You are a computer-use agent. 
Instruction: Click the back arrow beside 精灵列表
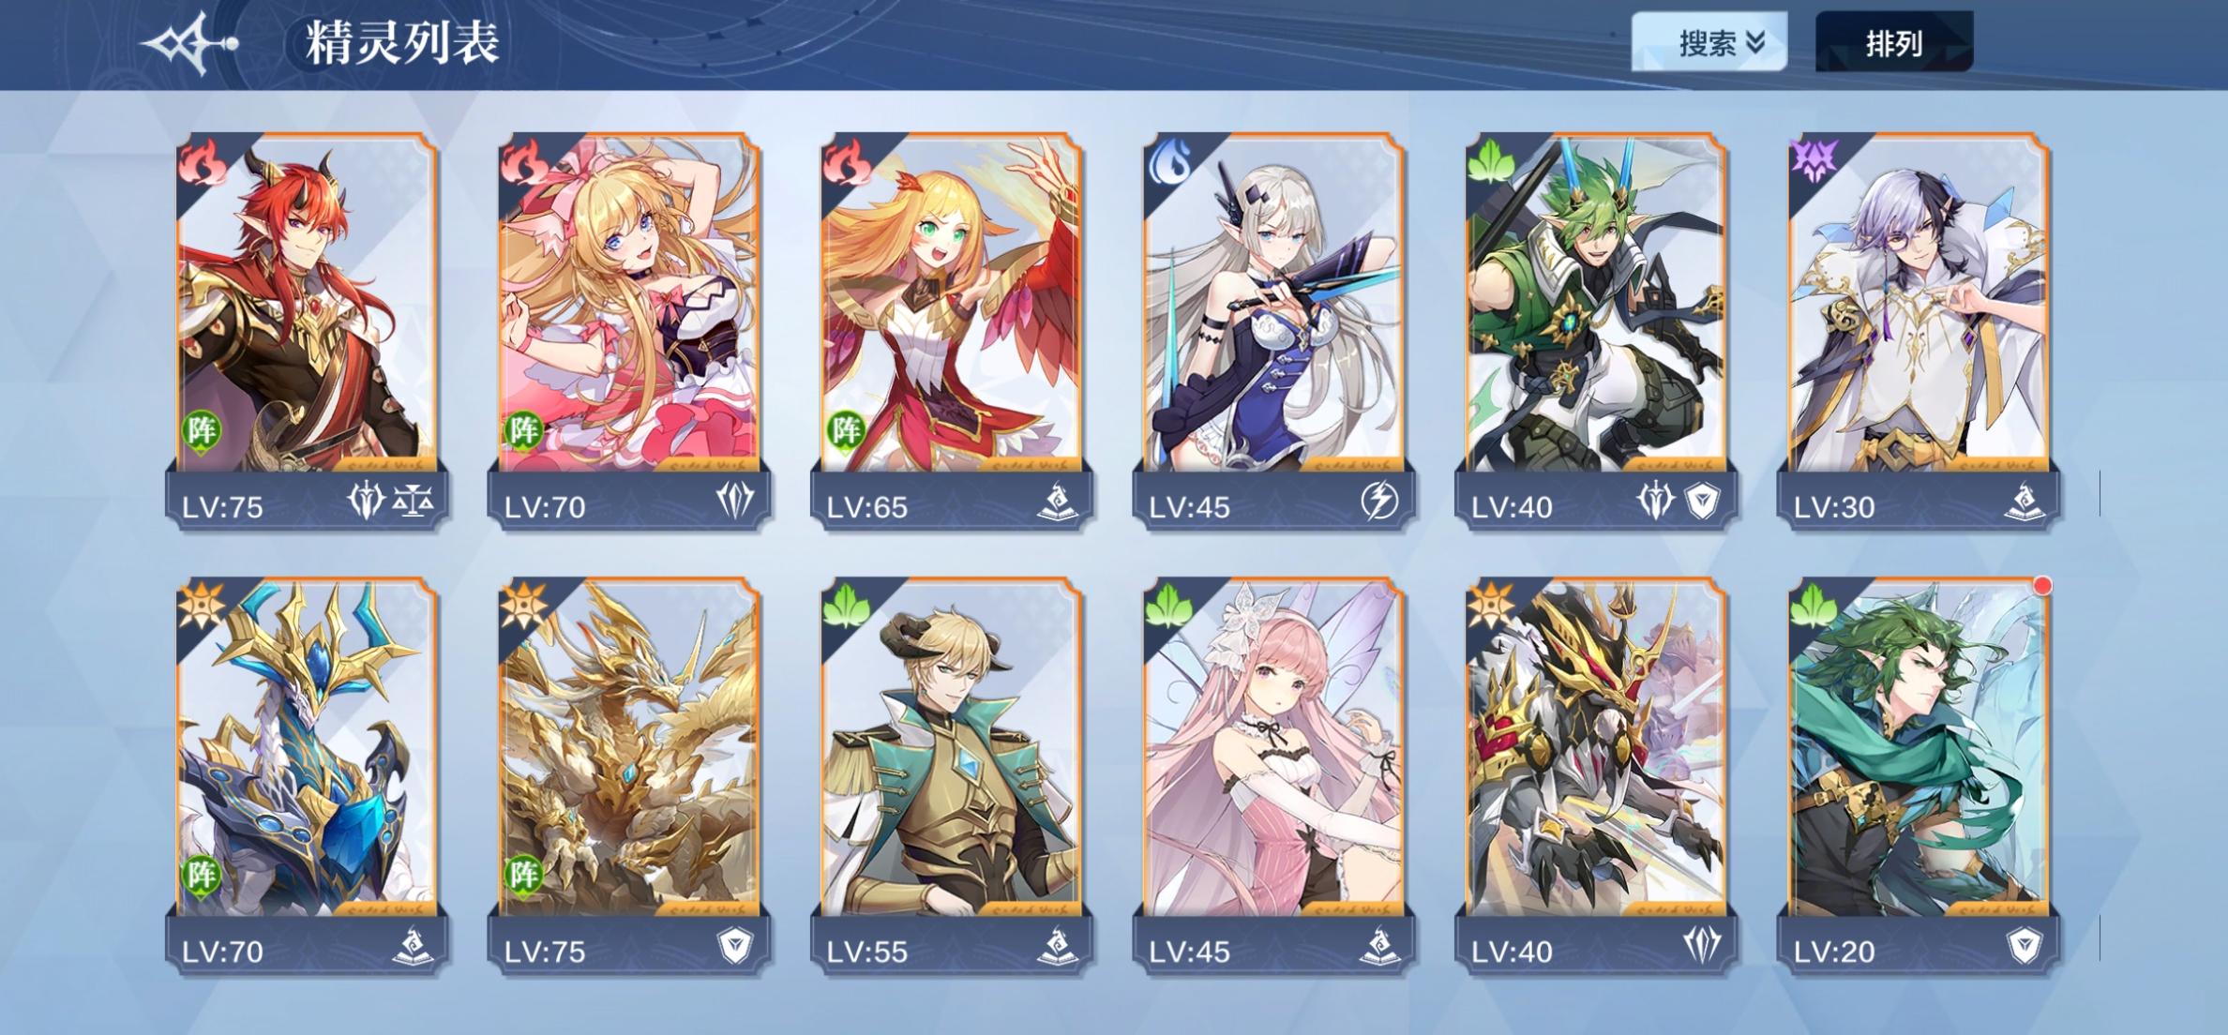click(x=188, y=43)
